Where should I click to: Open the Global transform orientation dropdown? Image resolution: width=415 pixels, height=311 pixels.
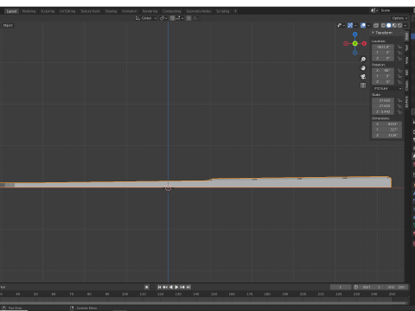(146, 18)
